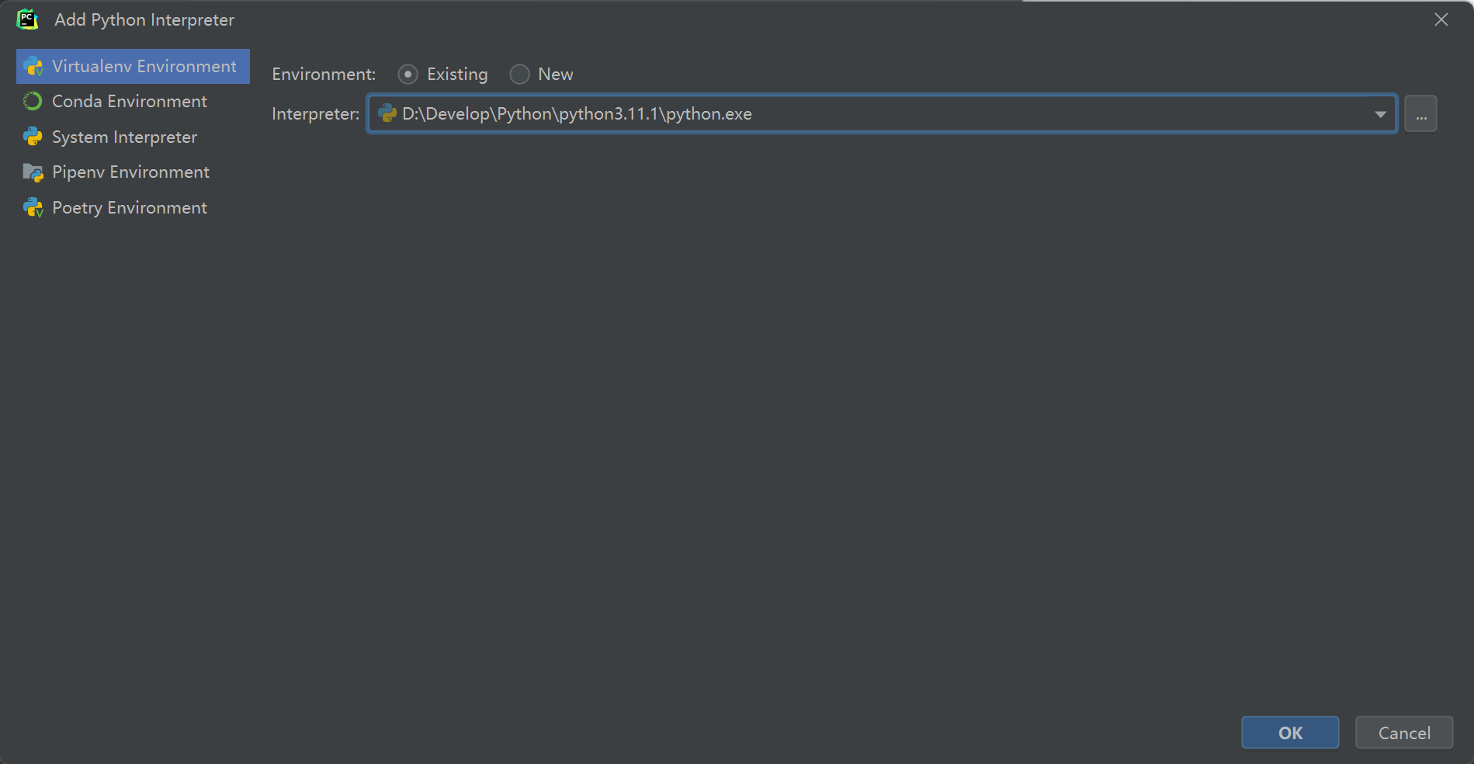Choose System Interpreter from the list
The width and height of the screenshot is (1474, 764).
[x=133, y=137]
